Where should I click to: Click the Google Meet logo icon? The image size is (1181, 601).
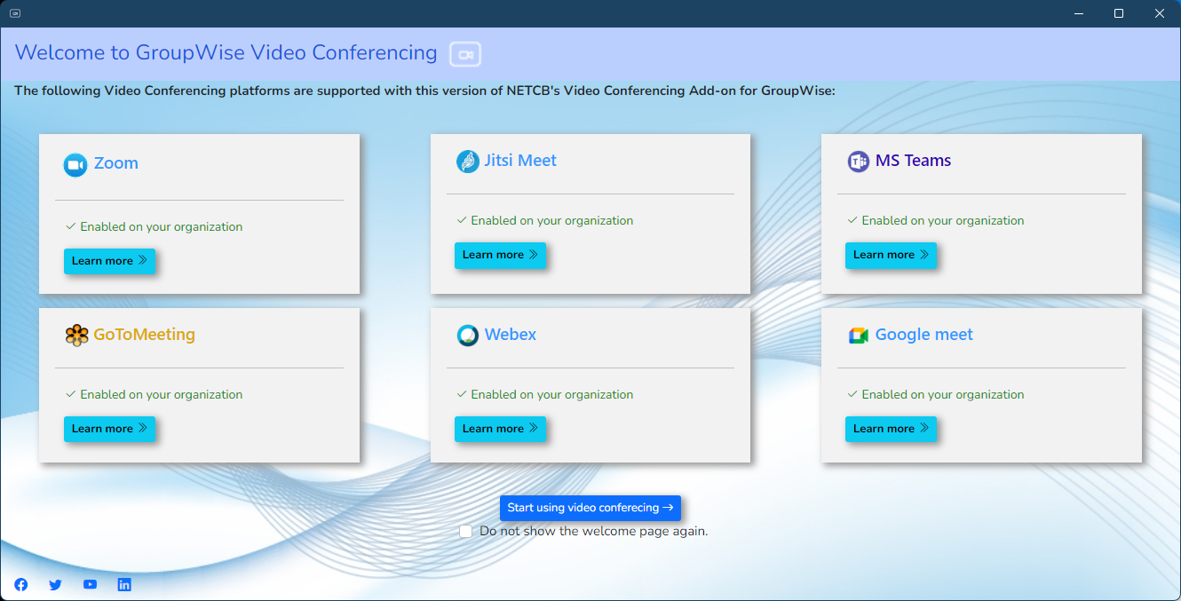click(x=858, y=336)
